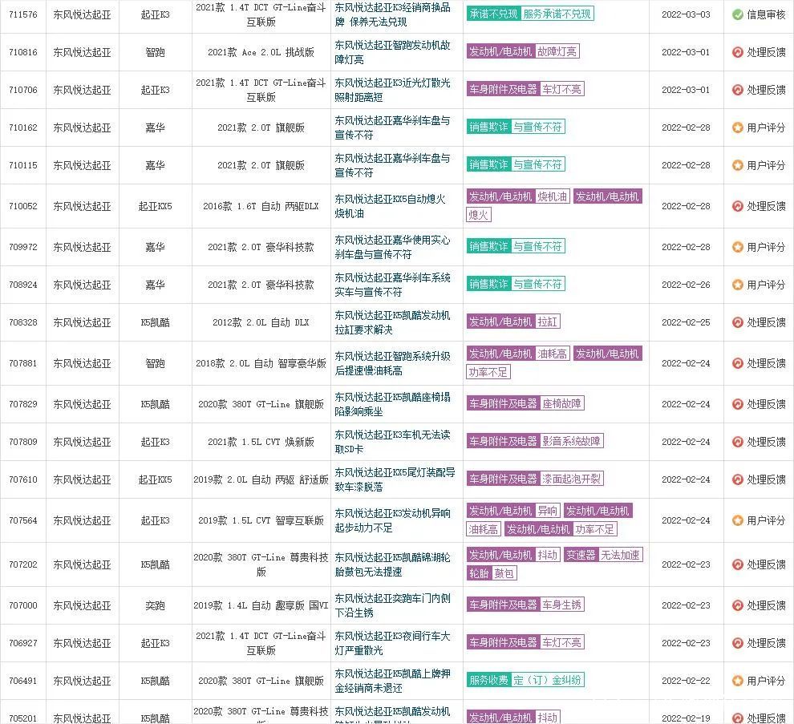This screenshot has width=794, height=724.
Task: Click the 熄火 tag in row 710052
Action: tap(479, 215)
